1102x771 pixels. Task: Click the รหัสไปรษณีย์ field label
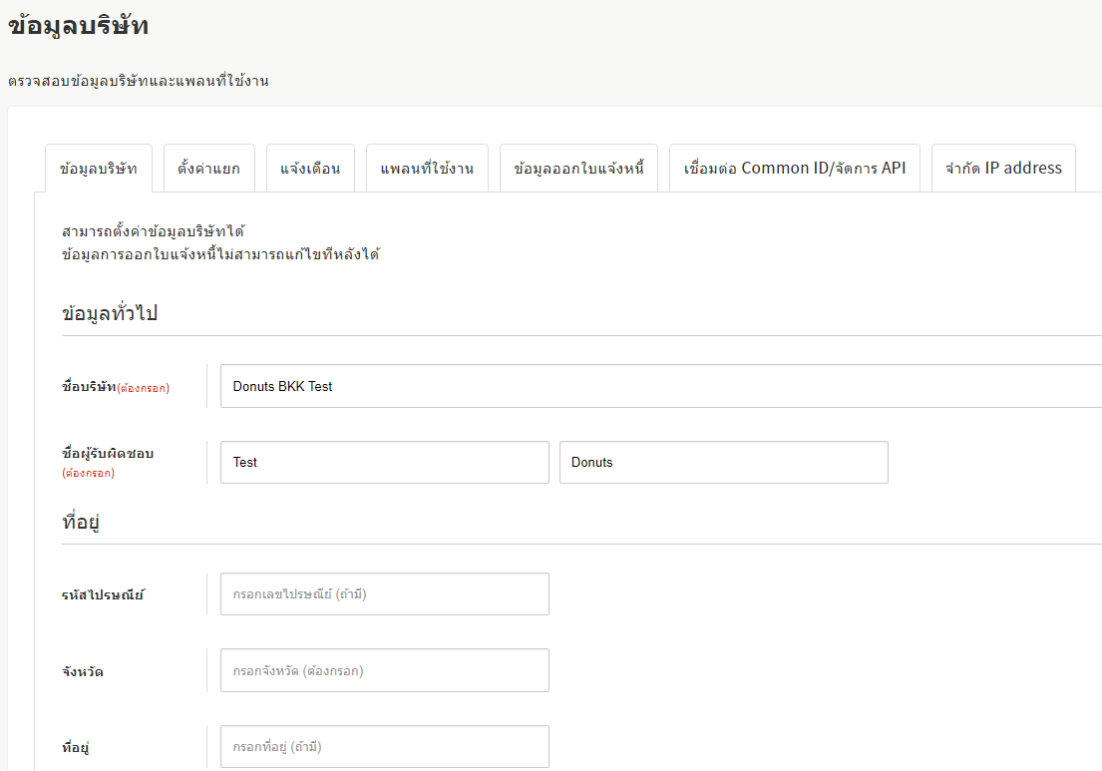(x=103, y=595)
